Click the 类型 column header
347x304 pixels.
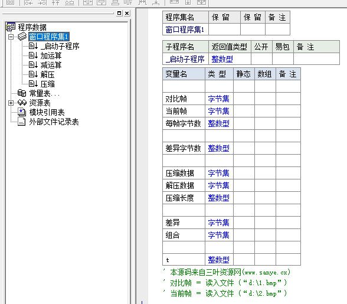coord(219,74)
